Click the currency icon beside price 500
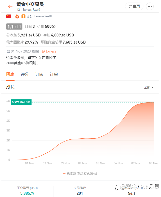The image size is (161, 197). coord(54,27)
